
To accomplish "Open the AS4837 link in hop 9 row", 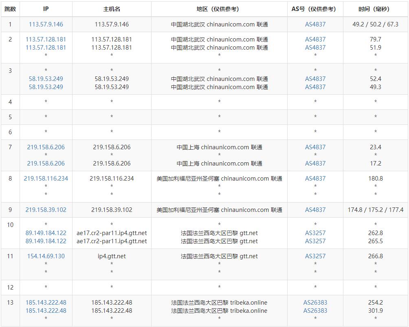I will tap(315, 210).
